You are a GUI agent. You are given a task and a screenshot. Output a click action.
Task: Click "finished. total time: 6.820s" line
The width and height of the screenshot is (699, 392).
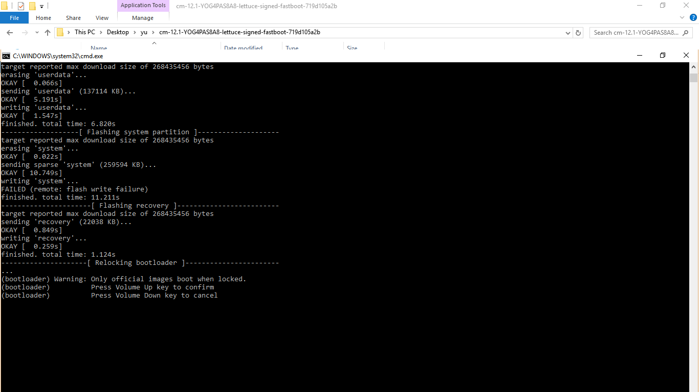[58, 124]
